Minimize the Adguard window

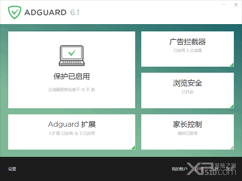[224, 4]
